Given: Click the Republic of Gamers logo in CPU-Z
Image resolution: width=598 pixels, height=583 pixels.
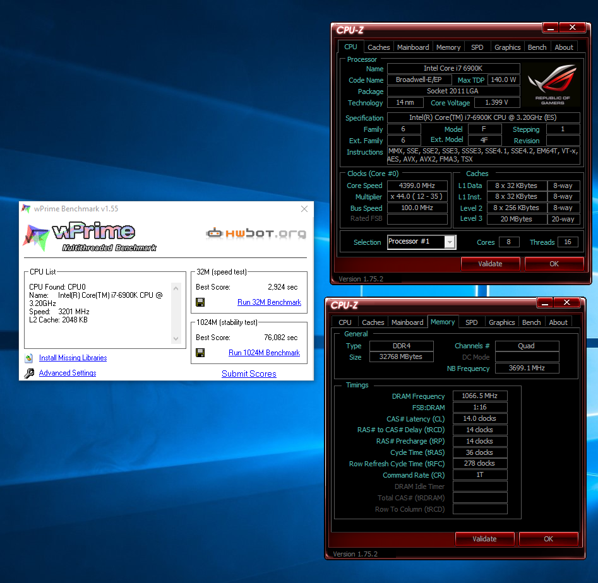Looking at the screenshot, I should (x=552, y=85).
